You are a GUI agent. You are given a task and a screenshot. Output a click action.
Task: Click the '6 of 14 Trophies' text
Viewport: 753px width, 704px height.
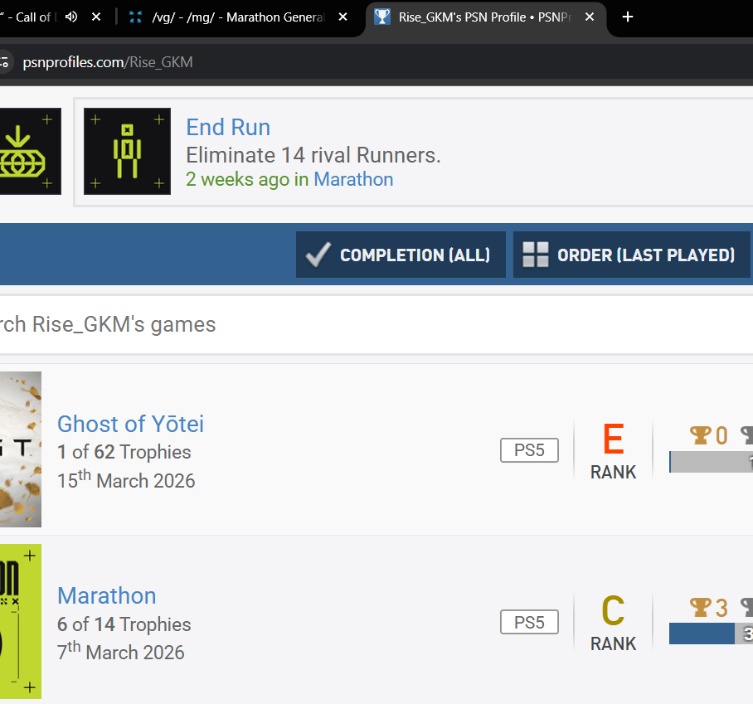coord(124,624)
